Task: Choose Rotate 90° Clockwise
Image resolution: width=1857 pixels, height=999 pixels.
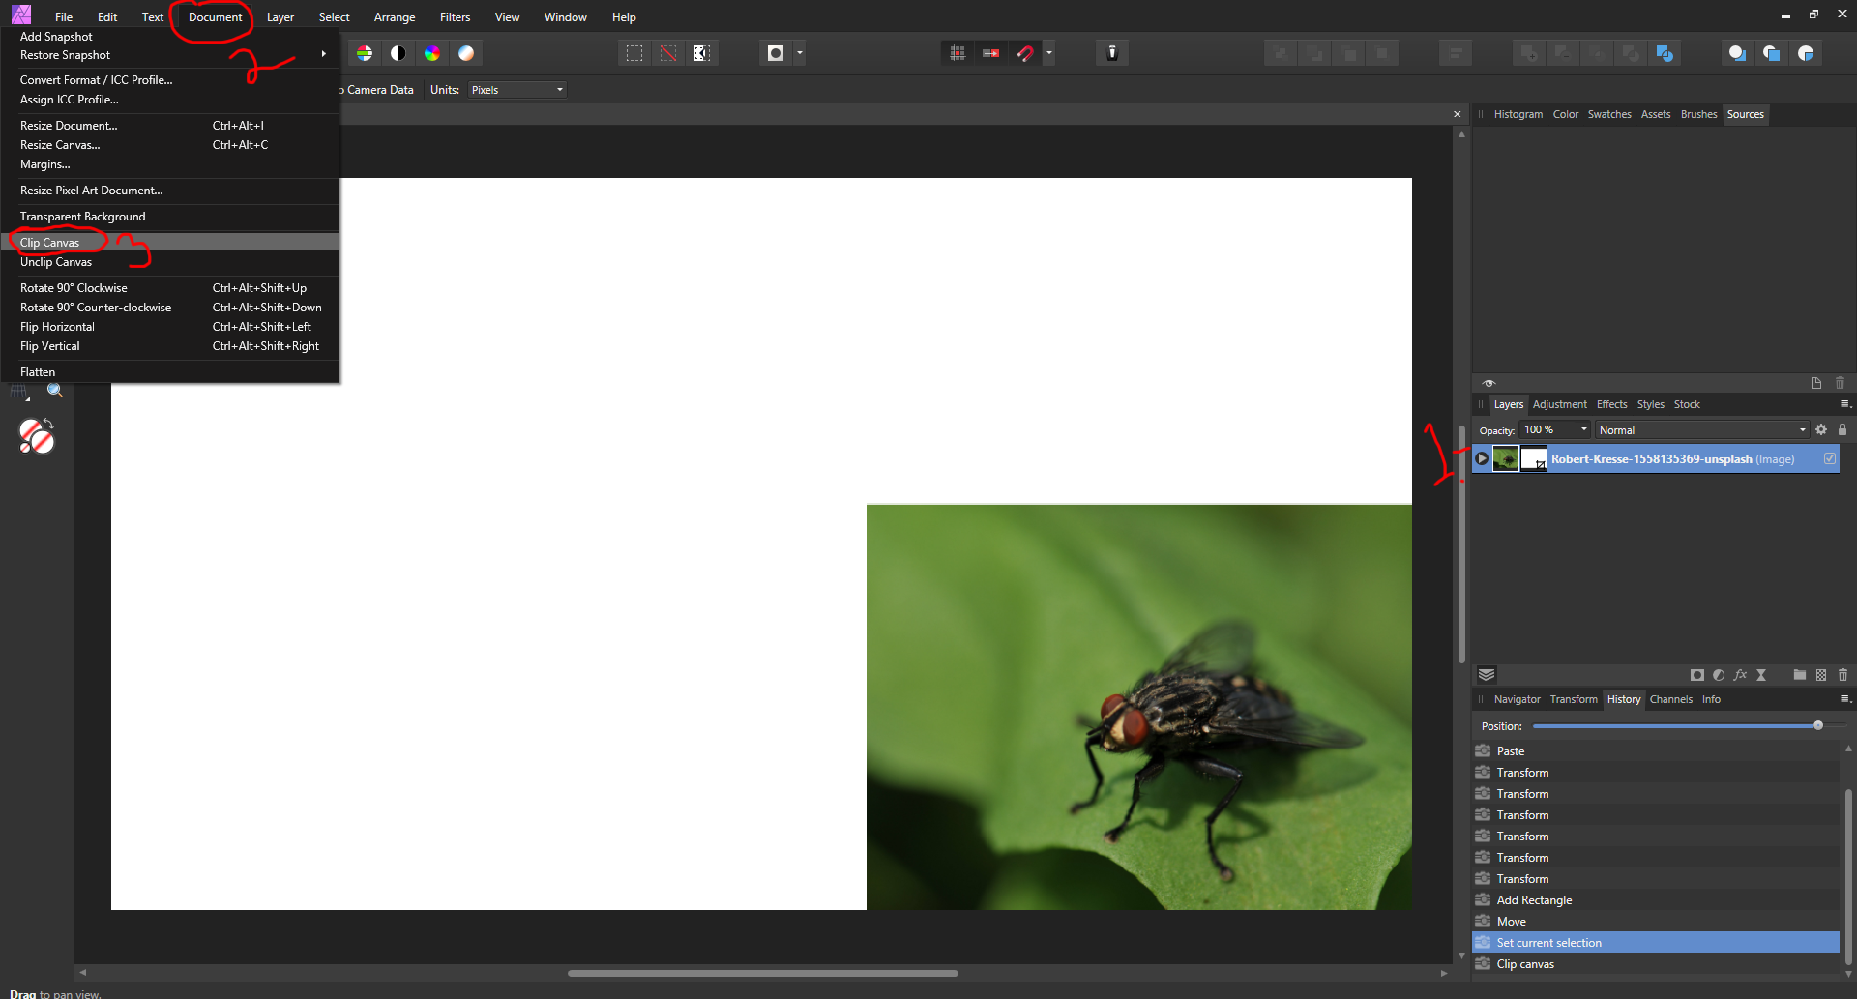Action: click(x=170, y=288)
